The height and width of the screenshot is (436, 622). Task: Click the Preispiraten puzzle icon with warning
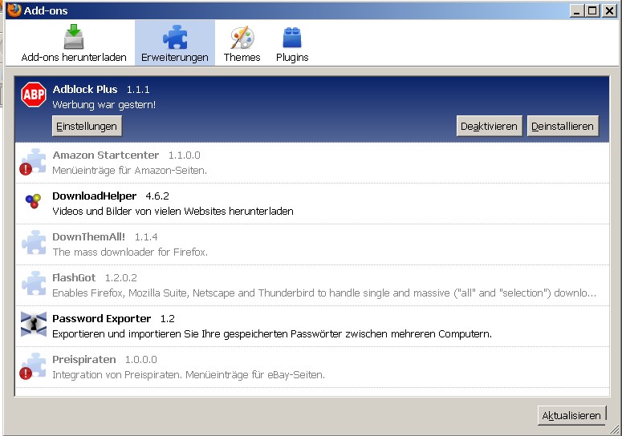point(33,366)
